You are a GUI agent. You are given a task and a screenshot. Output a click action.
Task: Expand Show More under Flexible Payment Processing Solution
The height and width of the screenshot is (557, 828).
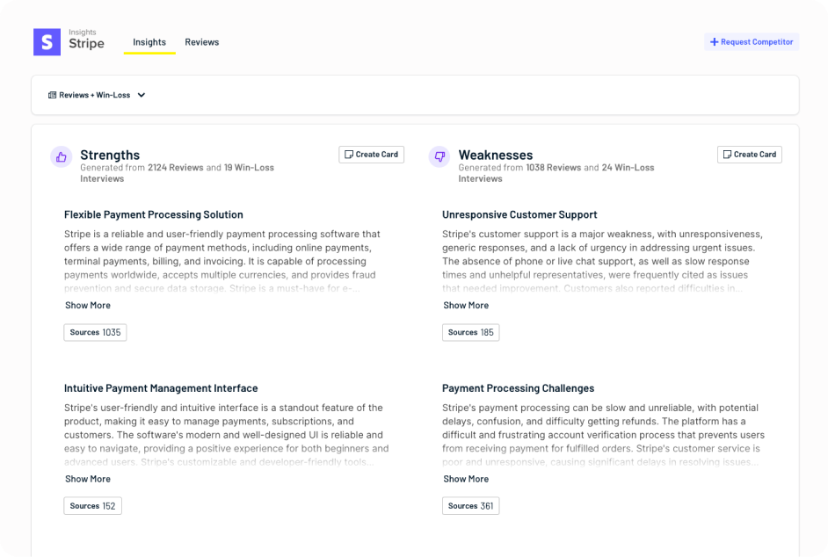pyautogui.click(x=87, y=305)
